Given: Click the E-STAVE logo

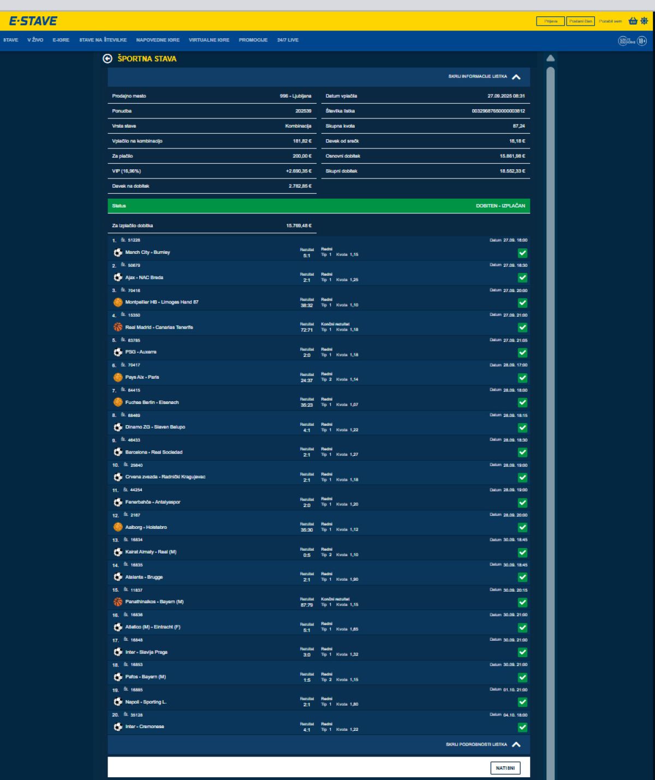Looking at the screenshot, I should tap(33, 21).
